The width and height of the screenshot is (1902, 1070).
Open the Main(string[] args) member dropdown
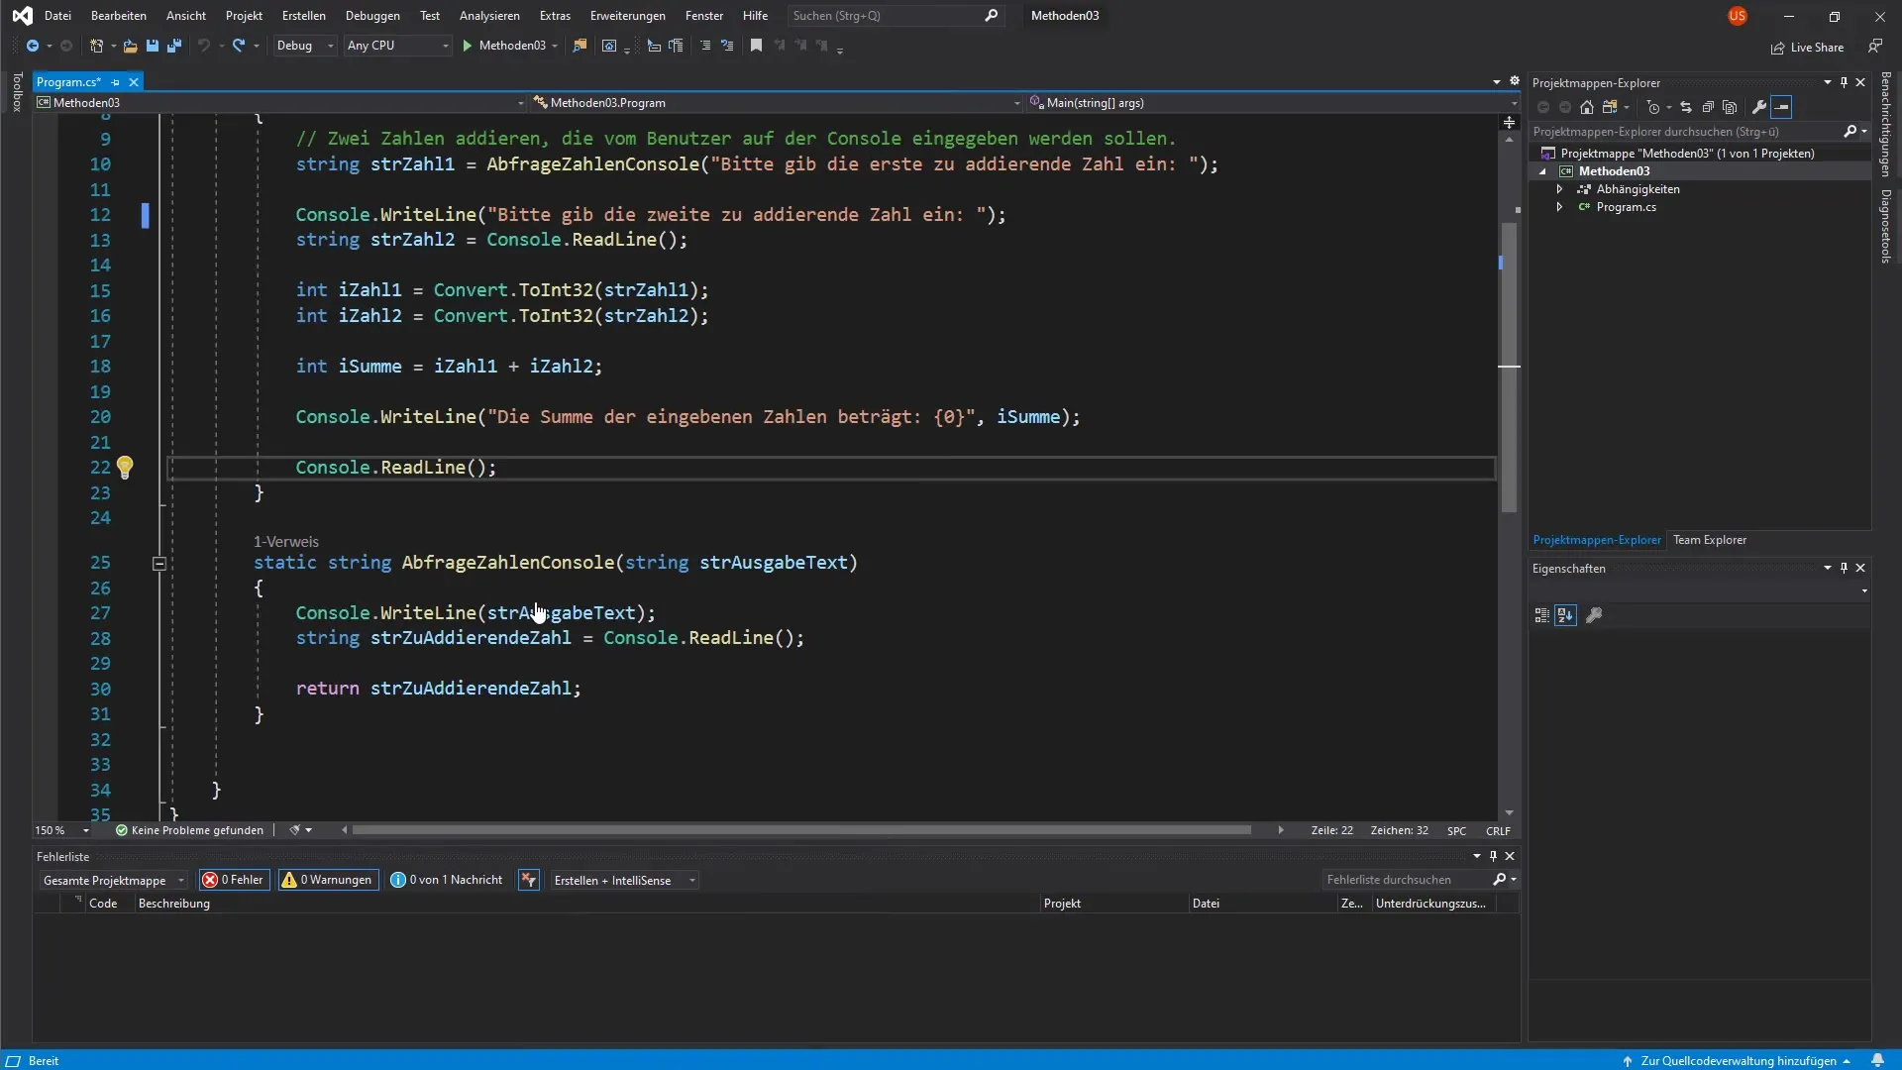(1272, 103)
